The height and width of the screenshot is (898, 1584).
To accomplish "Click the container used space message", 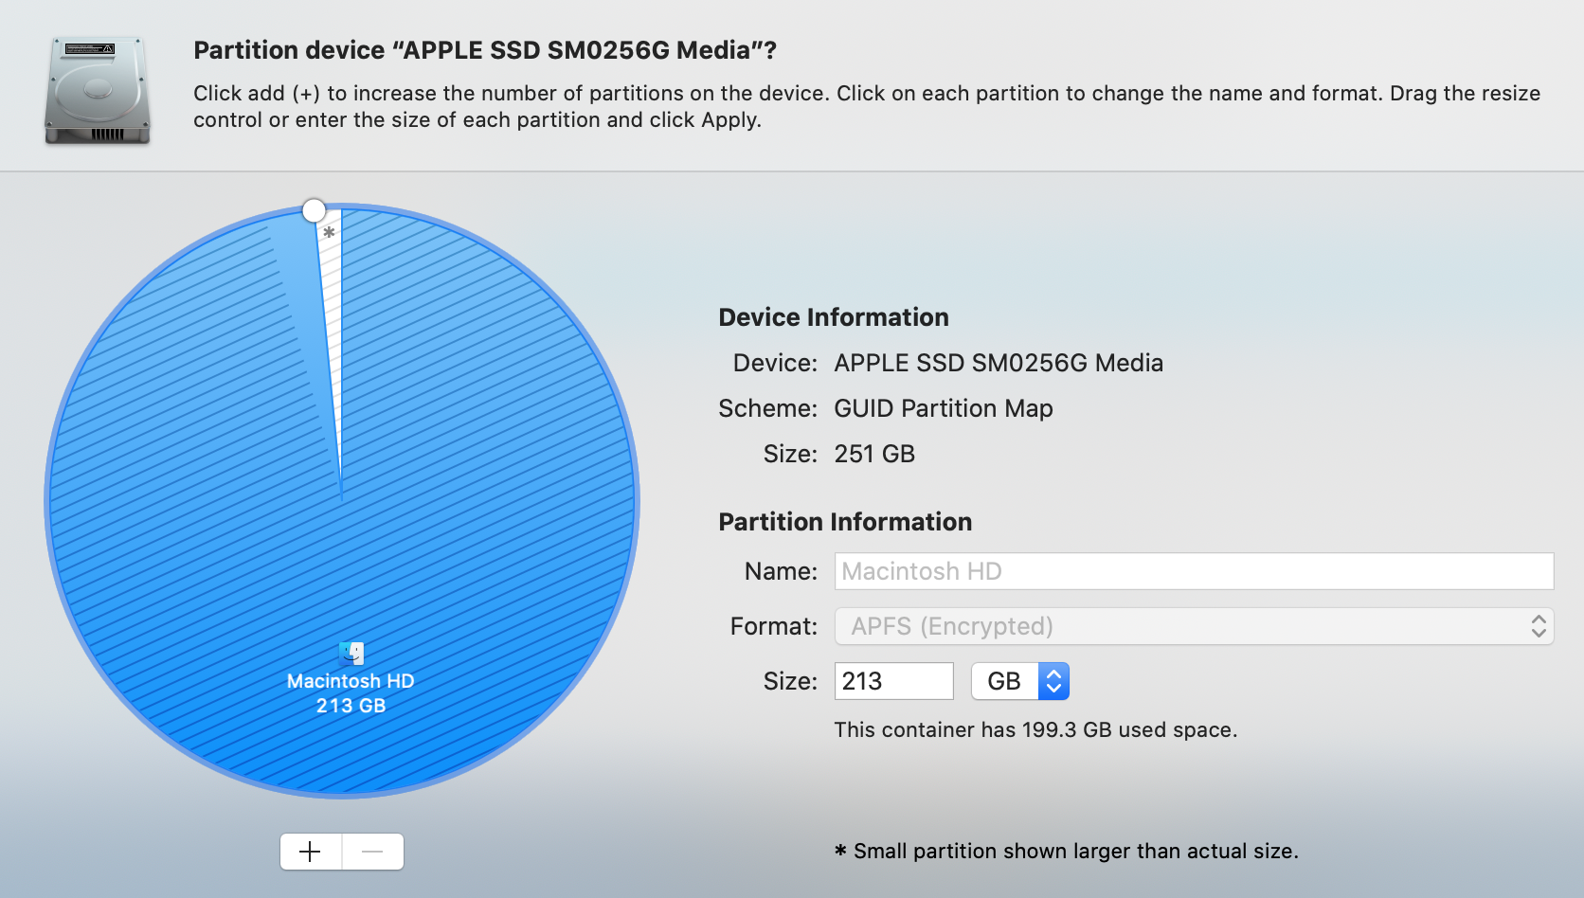I will pyautogui.click(x=1035, y=729).
